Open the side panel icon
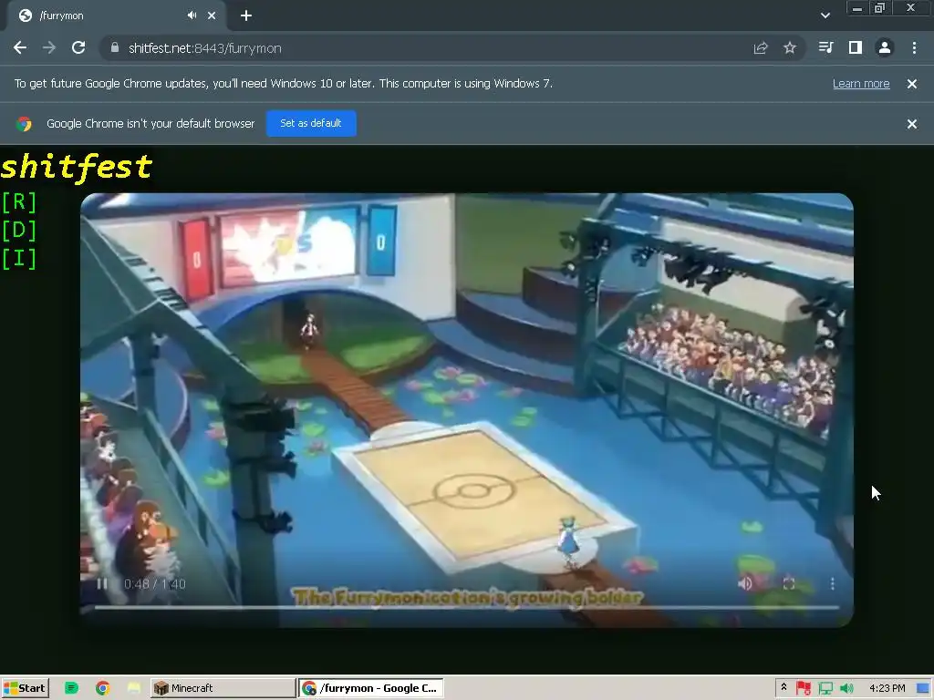This screenshot has height=700, width=934. point(856,47)
